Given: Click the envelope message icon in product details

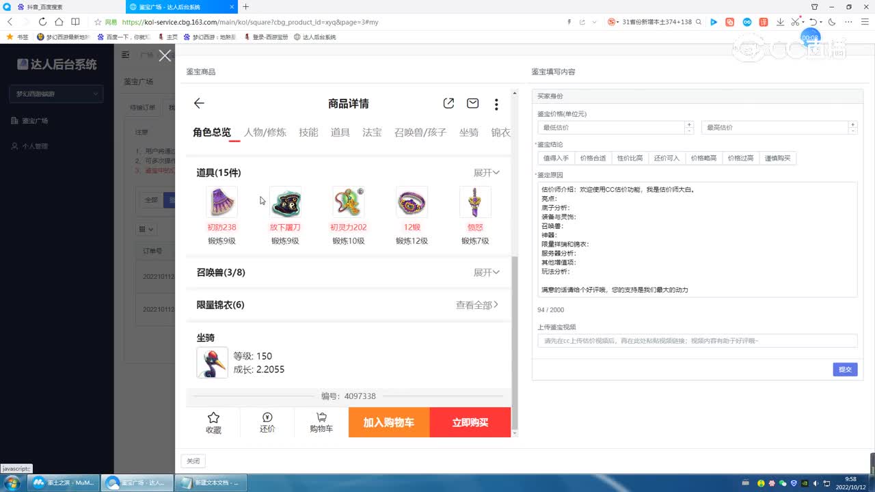Looking at the screenshot, I should (x=472, y=102).
